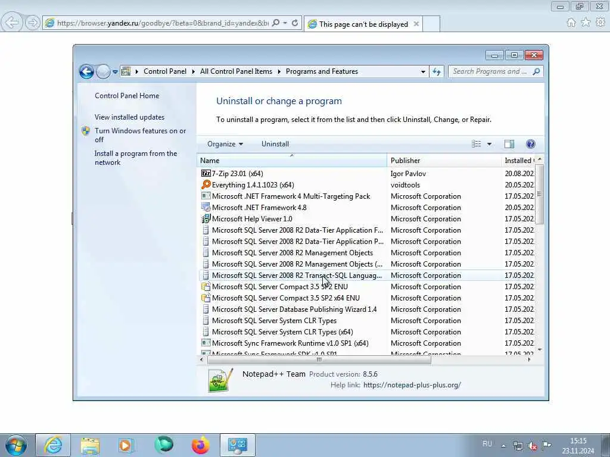Change view with the view icon button

click(476, 144)
